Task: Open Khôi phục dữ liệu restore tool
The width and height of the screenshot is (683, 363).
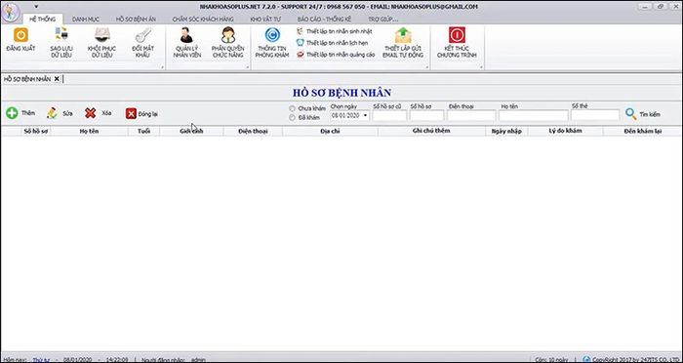Action: click(x=101, y=43)
